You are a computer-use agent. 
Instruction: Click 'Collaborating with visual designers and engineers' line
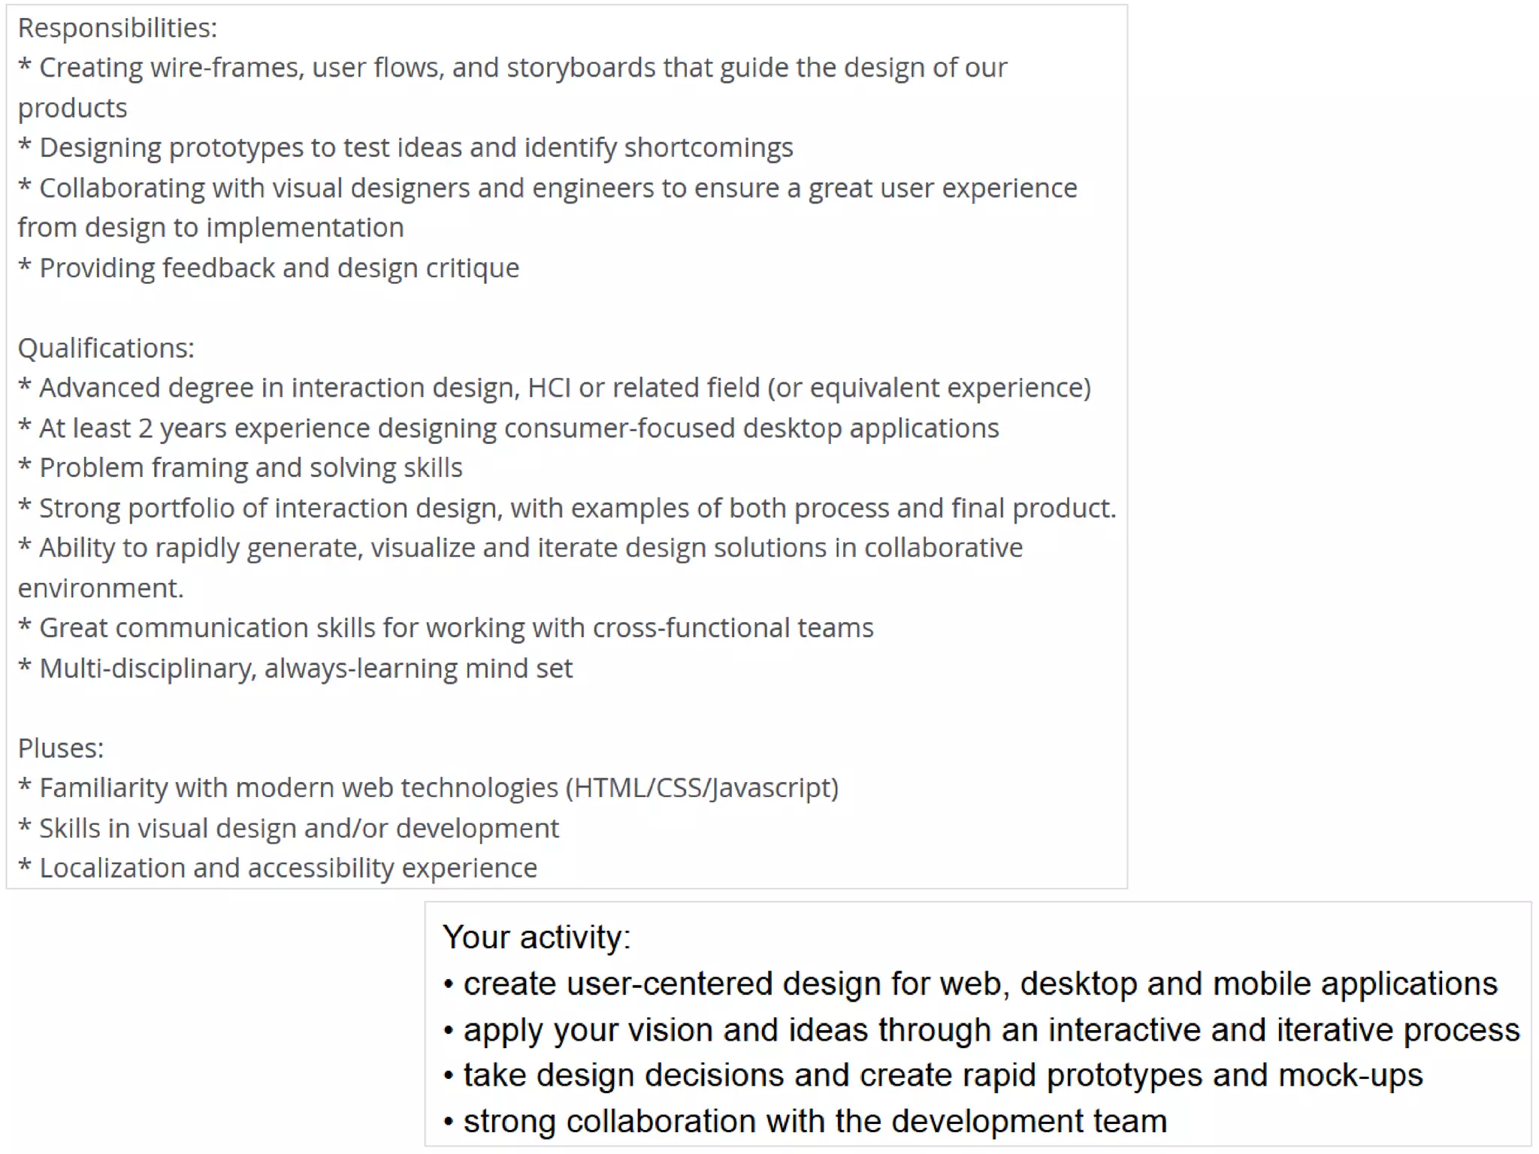(x=547, y=207)
